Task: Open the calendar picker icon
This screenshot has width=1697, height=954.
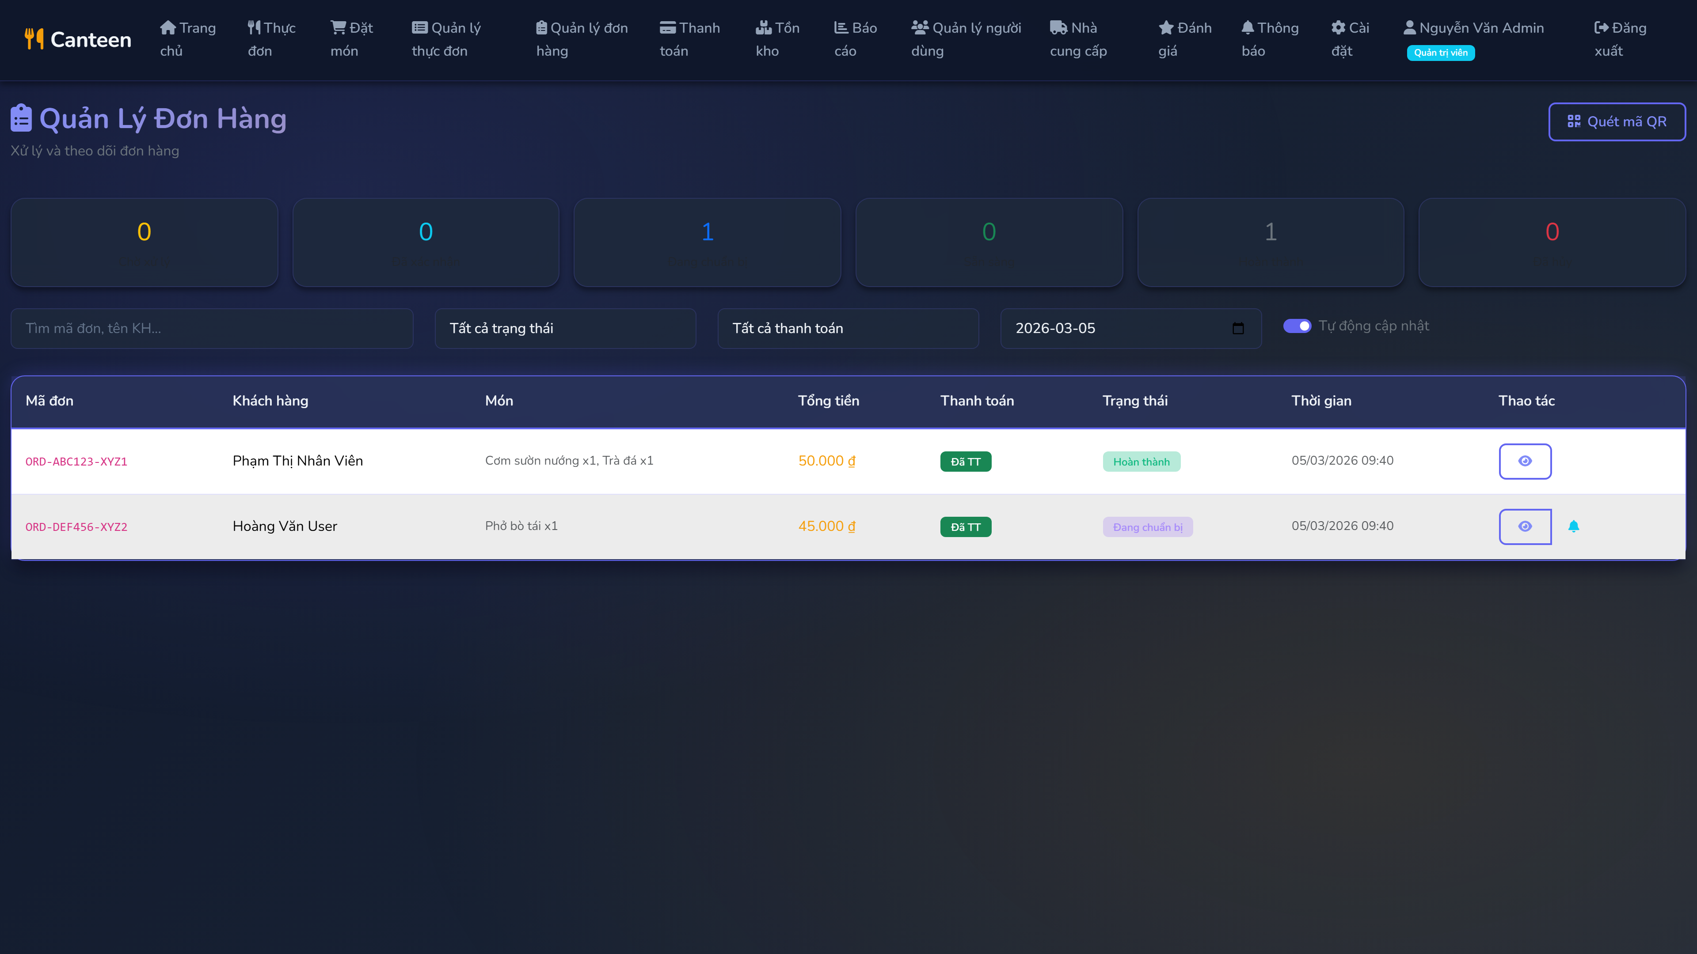Action: point(1238,329)
